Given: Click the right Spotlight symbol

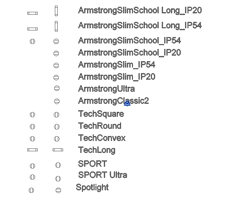Looking at the screenshot, I should (58, 190).
